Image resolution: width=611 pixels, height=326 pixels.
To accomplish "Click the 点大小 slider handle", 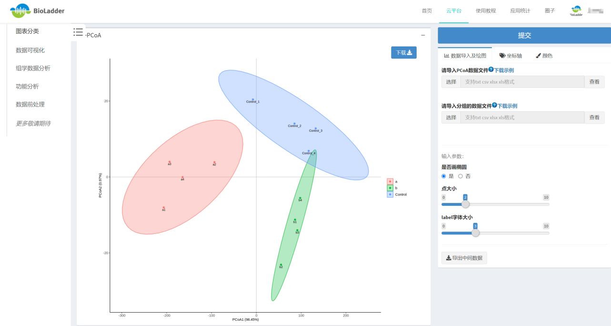I will [x=465, y=204].
